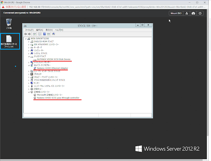Minimize the Device Manager window
Screen dimensions: 211x161
[x=138, y=25]
